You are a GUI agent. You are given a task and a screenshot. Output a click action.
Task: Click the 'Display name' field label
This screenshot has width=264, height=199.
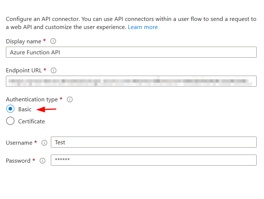[x=24, y=41]
